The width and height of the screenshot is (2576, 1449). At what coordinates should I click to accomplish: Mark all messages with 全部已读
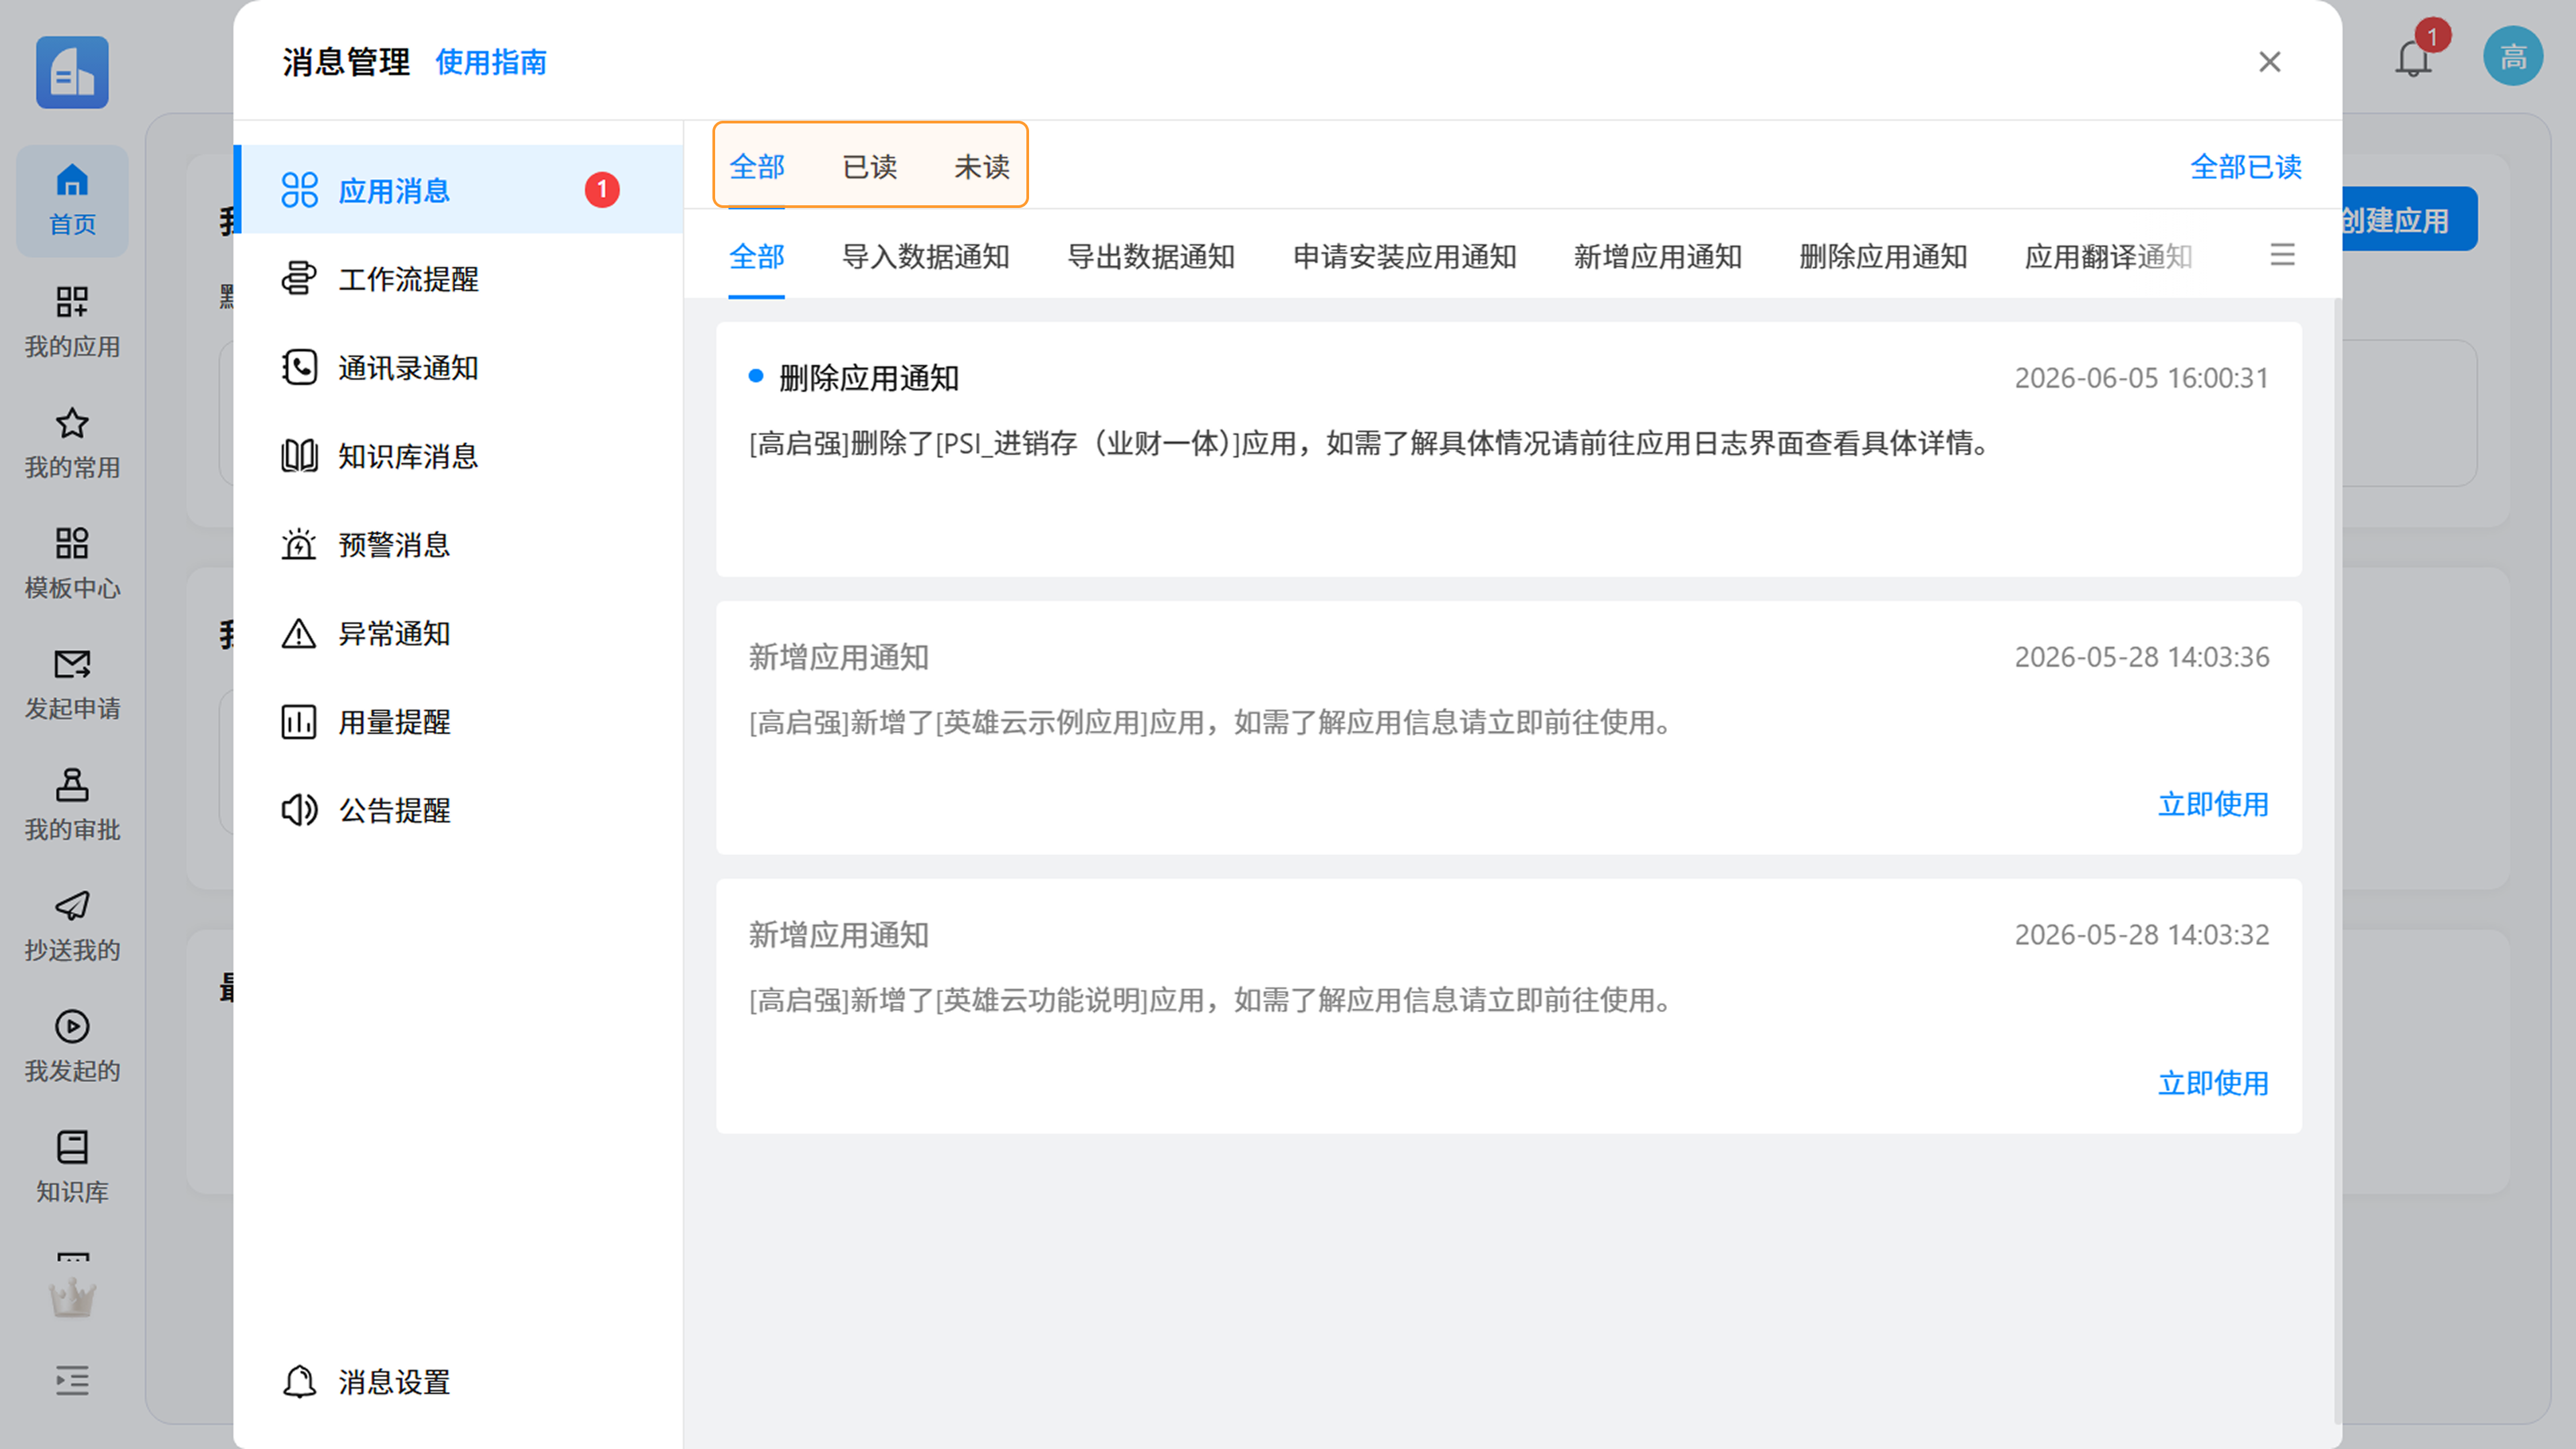[x=2246, y=166]
